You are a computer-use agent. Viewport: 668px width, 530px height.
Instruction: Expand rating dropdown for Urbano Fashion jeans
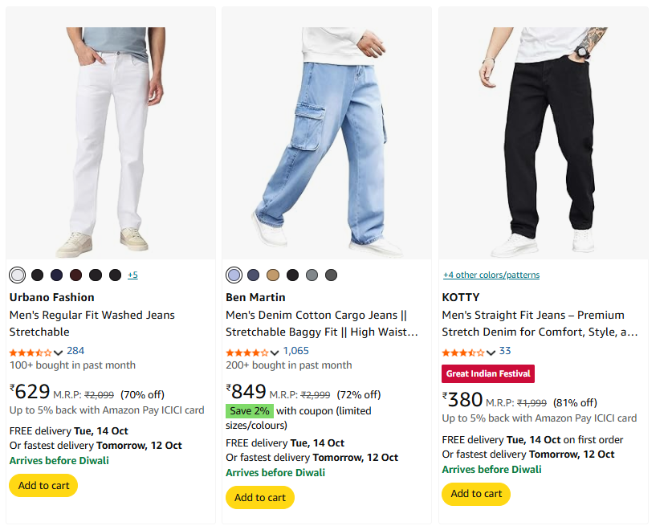[x=59, y=353]
